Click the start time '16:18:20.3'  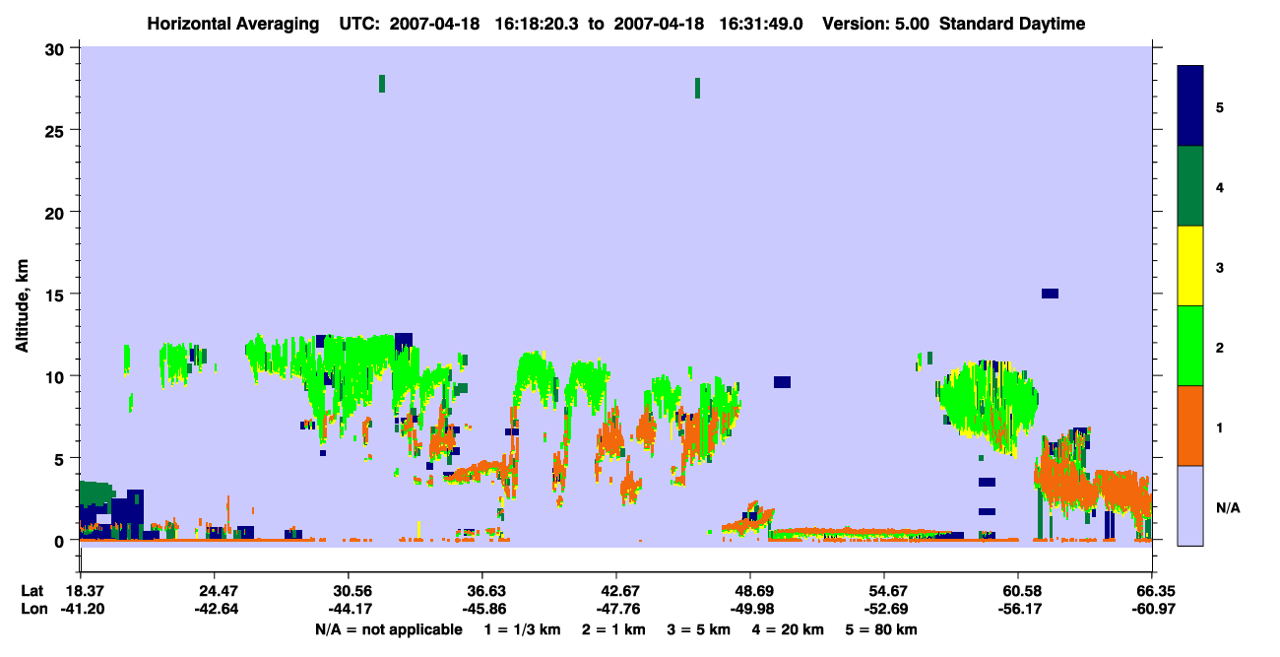click(x=539, y=24)
